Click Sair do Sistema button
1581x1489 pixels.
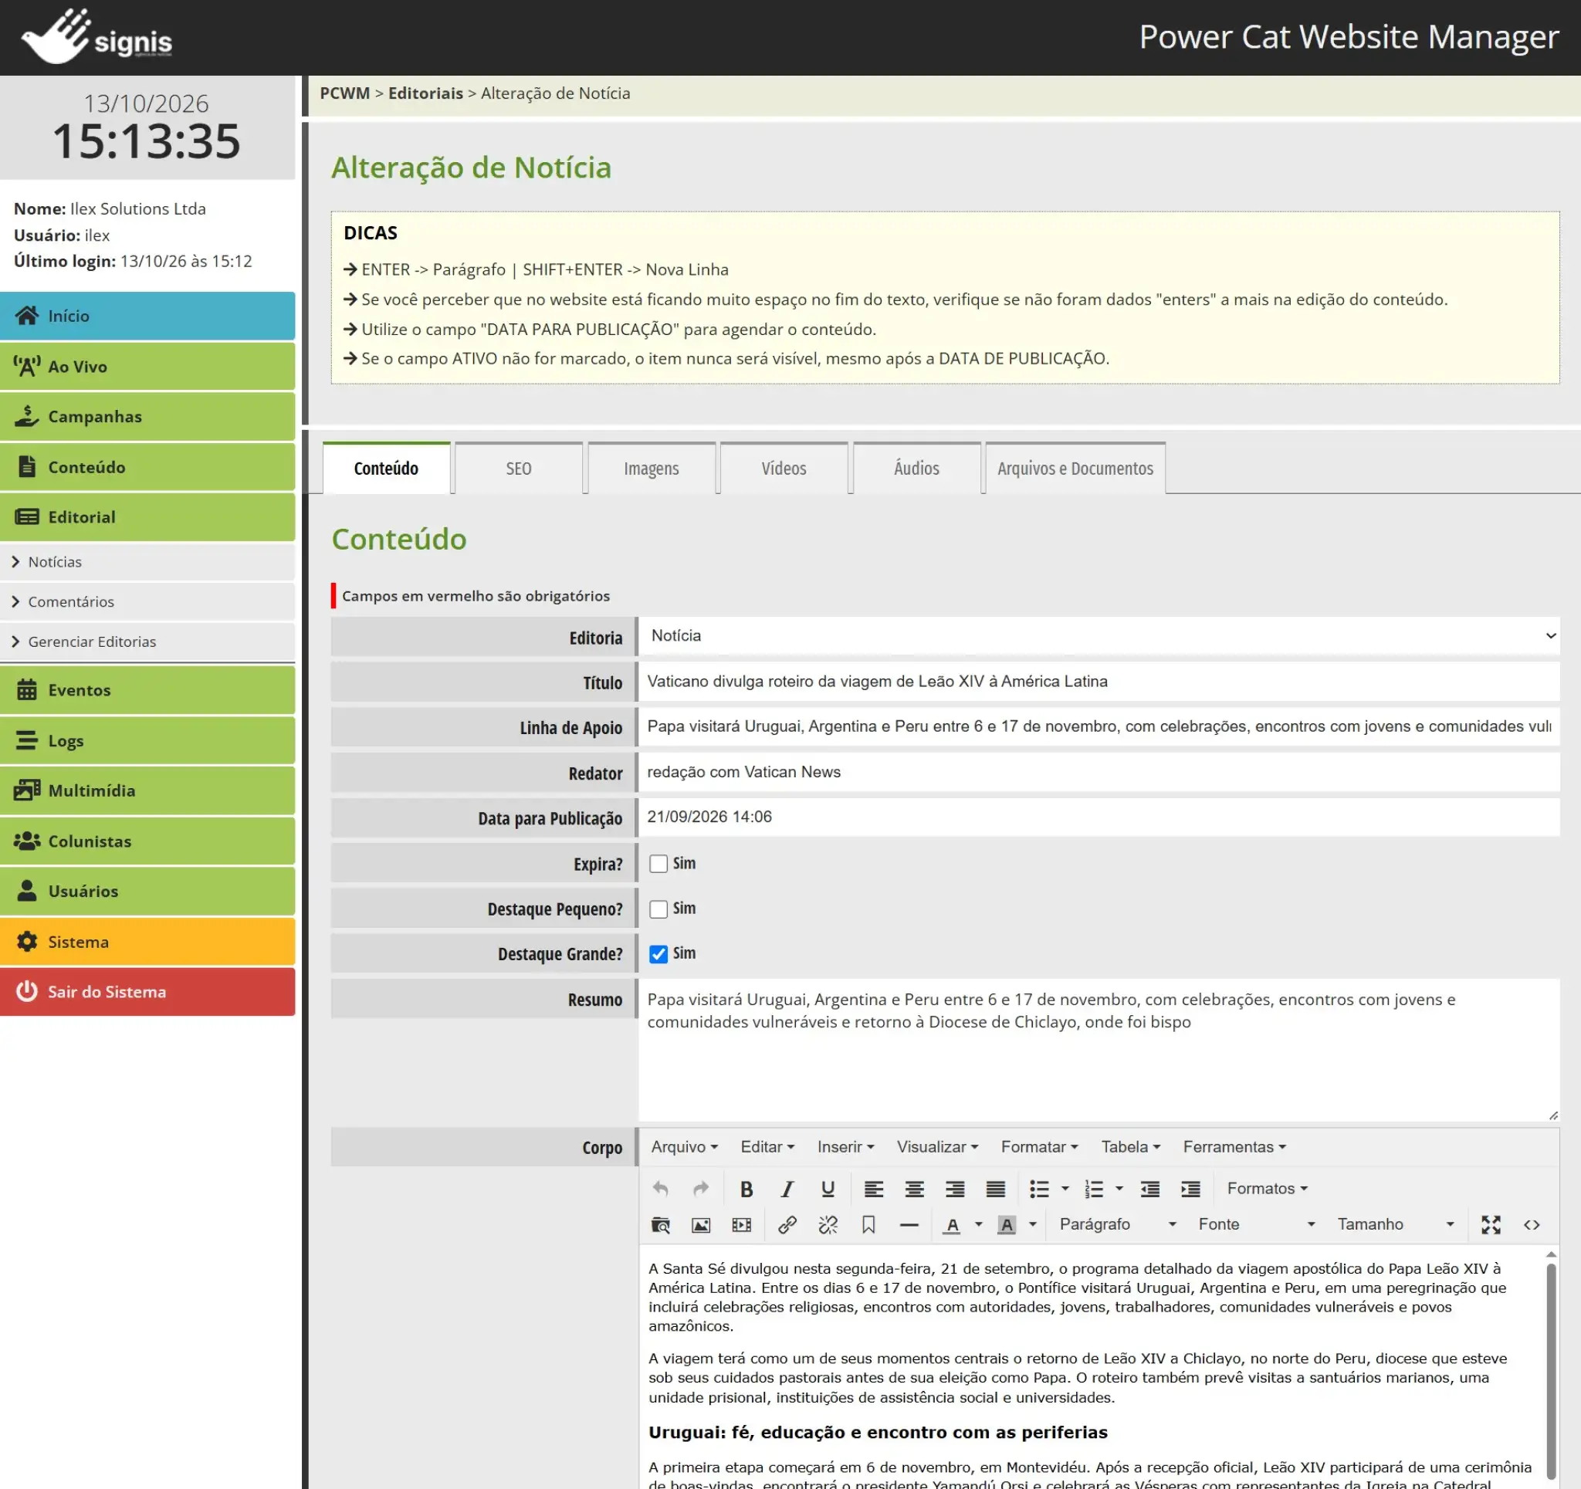(148, 992)
